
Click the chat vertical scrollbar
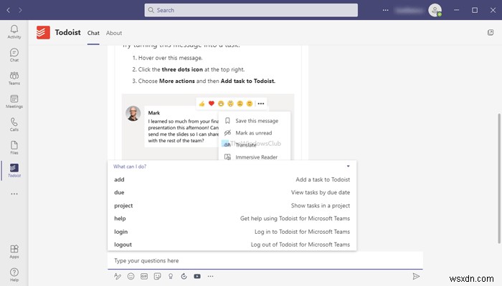[x=499, y=178]
